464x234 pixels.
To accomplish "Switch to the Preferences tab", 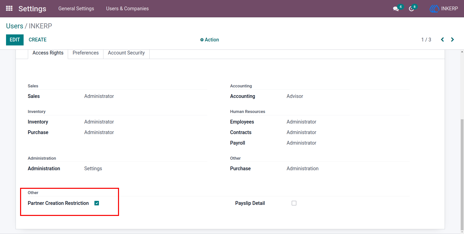I will pos(86,53).
